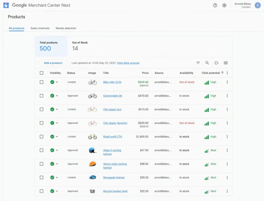Click the green visibility checkmark for Road swift ZTA
Screen dimensions: 264x201
click(52, 137)
